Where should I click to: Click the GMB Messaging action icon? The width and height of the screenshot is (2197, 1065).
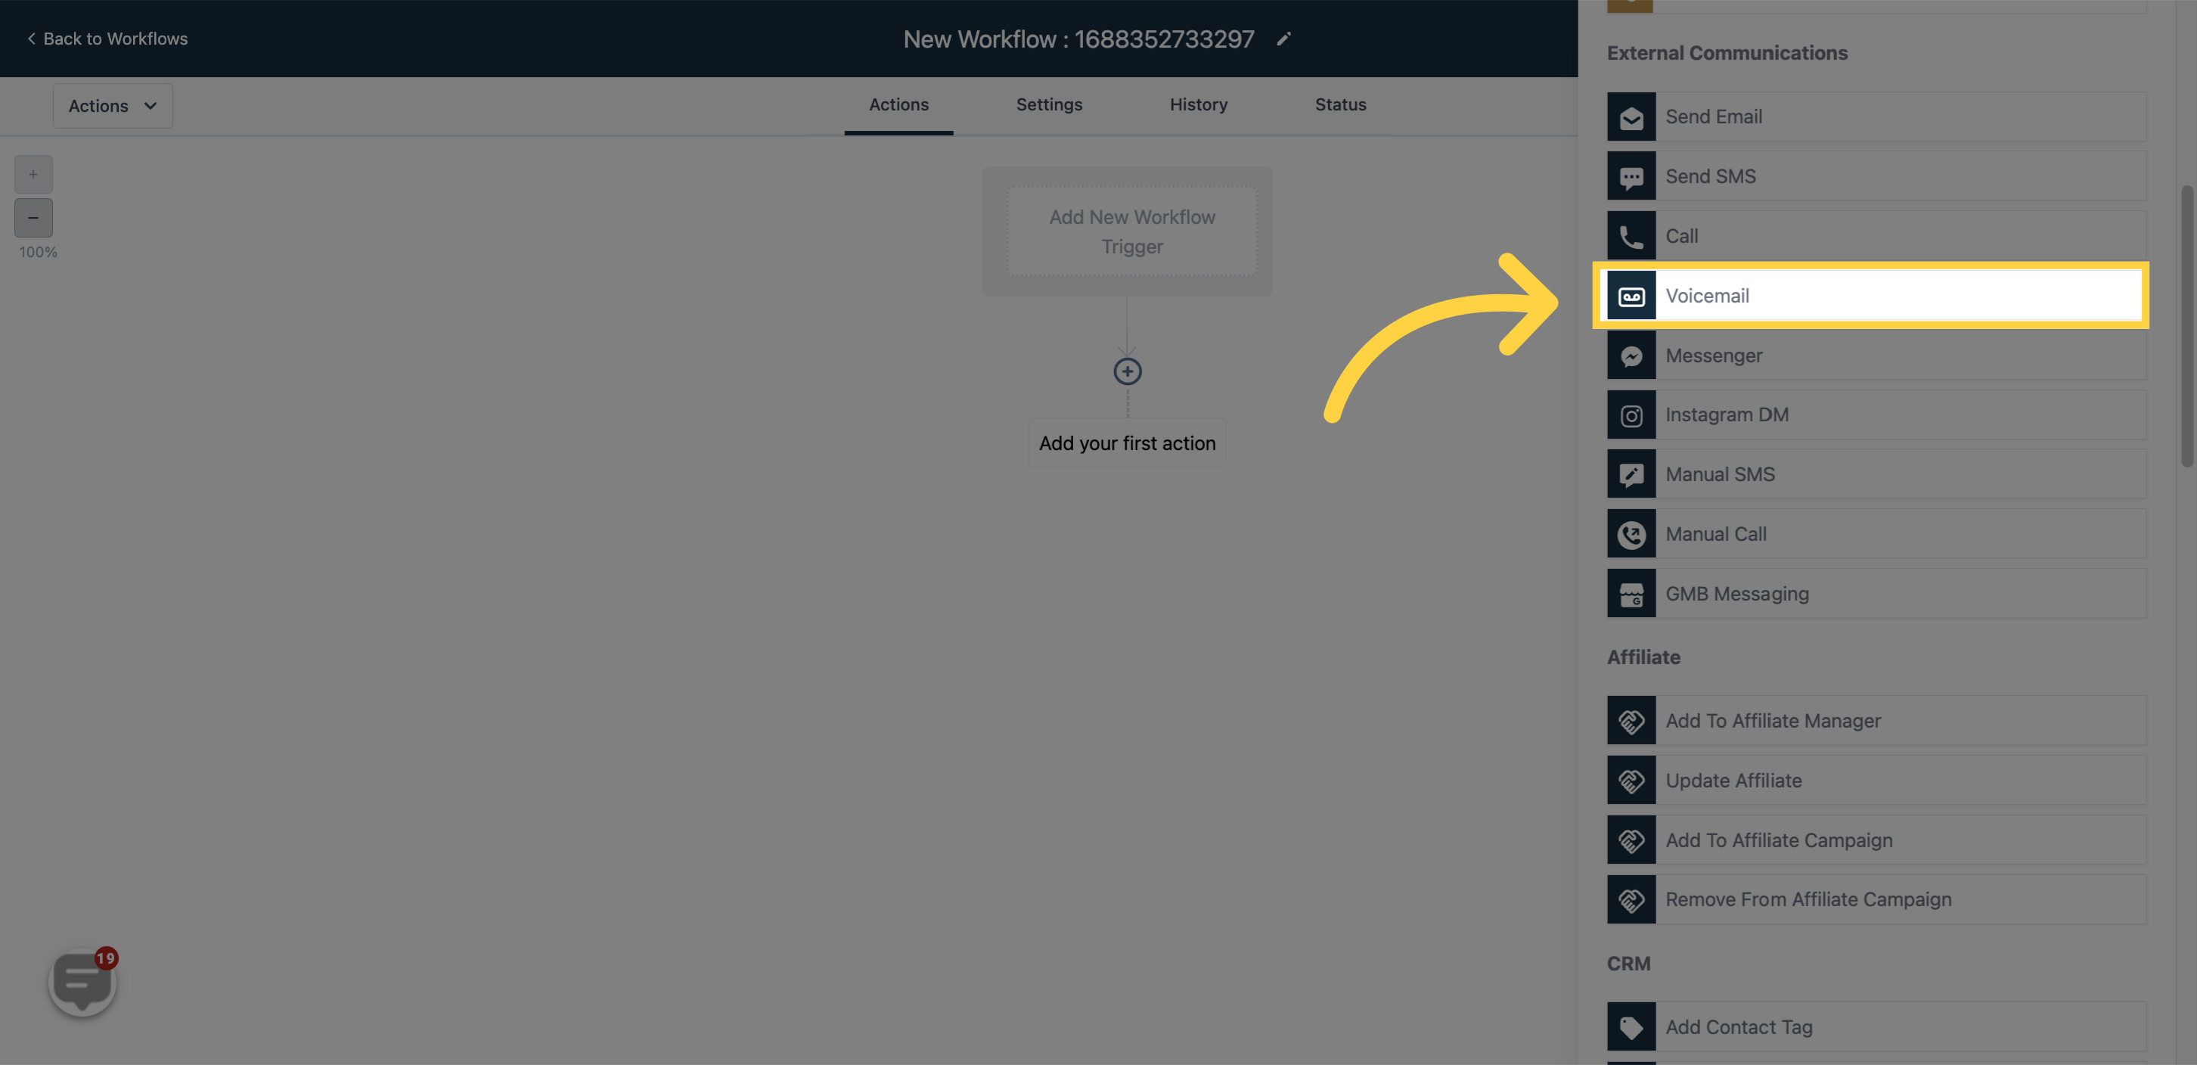tap(1631, 593)
